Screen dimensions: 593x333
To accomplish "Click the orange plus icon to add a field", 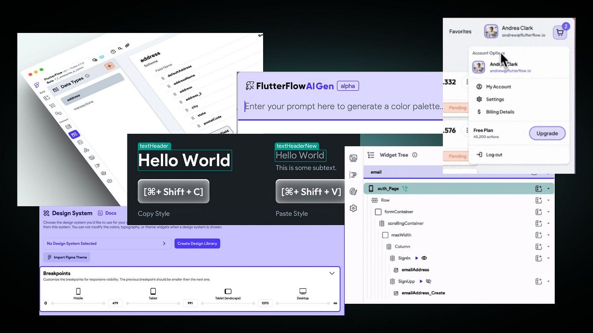I will (x=109, y=66).
